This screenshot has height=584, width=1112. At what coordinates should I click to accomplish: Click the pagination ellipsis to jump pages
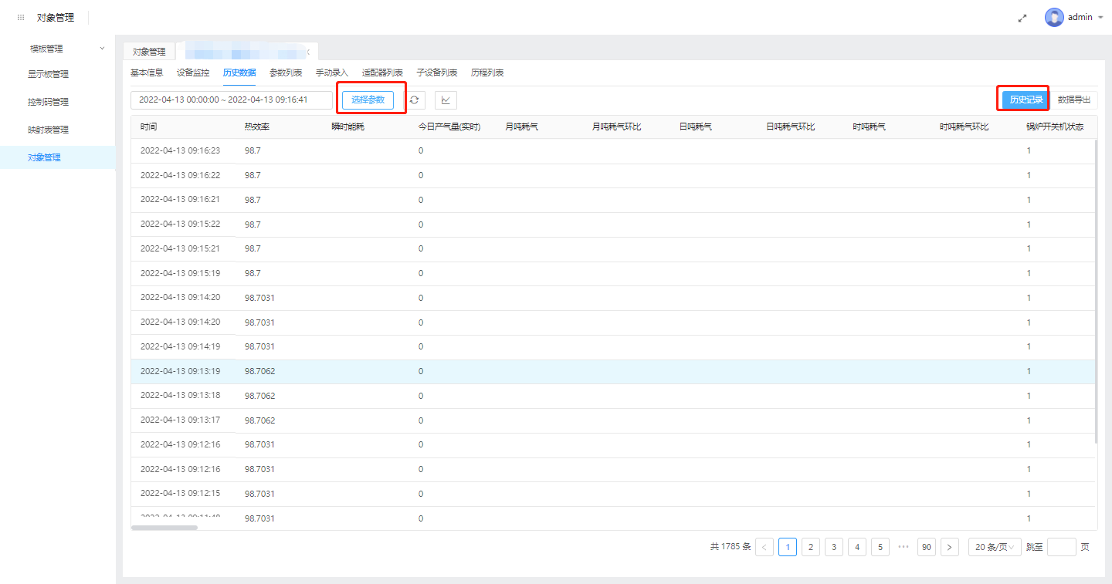(x=903, y=547)
